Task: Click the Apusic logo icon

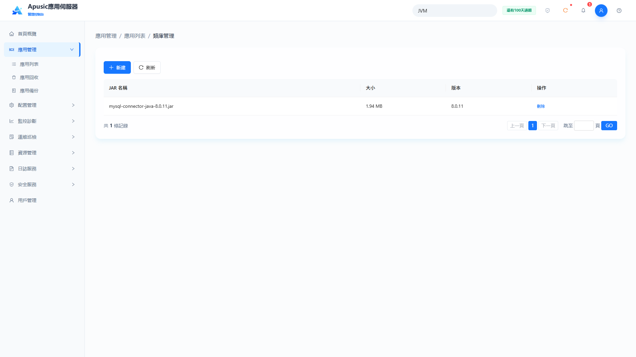Action: click(x=17, y=10)
